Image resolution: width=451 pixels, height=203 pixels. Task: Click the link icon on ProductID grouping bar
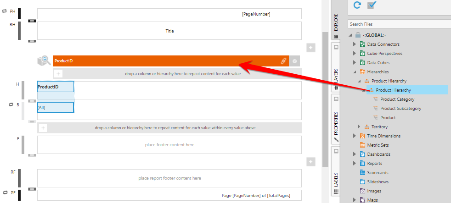[283, 61]
